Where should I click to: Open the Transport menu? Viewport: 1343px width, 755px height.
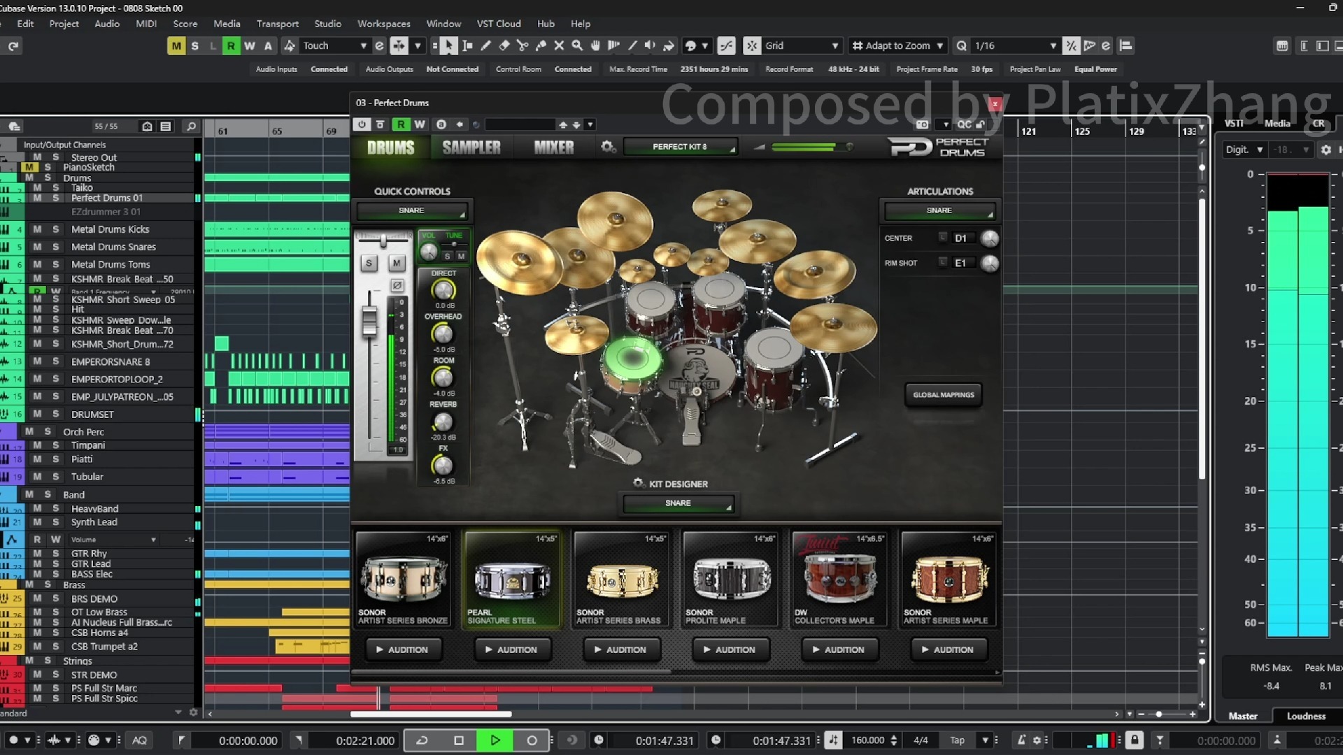coord(278,24)
